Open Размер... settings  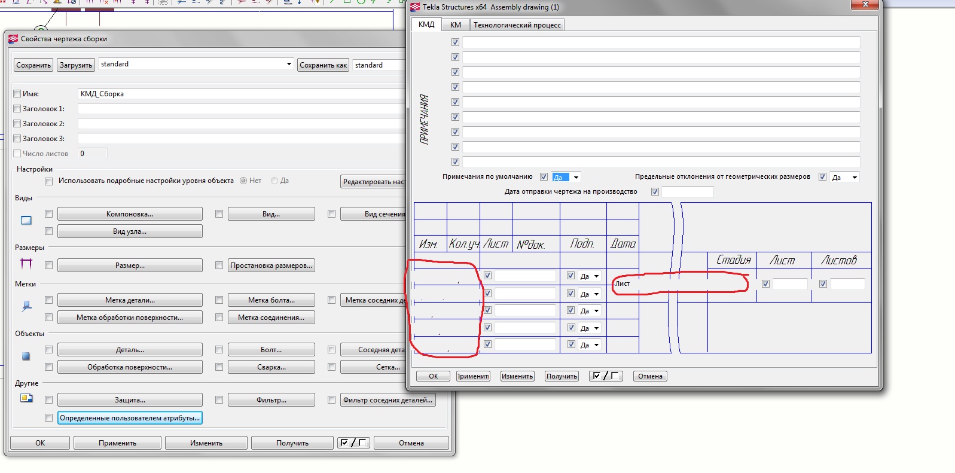(x=130, y=266)
